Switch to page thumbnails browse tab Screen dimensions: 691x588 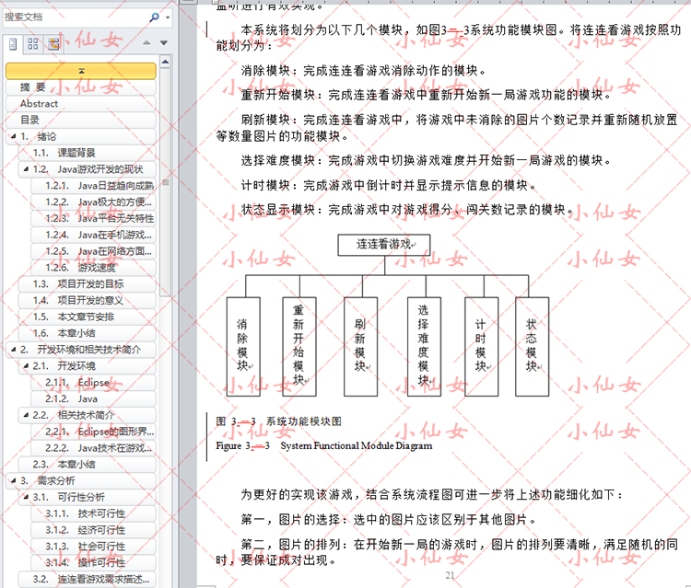pyautogui.click(x=33, y=43)
